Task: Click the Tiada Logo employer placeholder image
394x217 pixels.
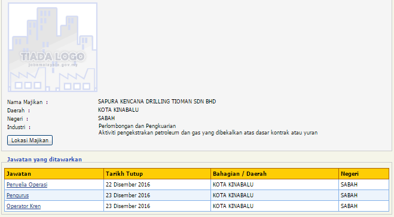Action: click(x=53, y=47)
